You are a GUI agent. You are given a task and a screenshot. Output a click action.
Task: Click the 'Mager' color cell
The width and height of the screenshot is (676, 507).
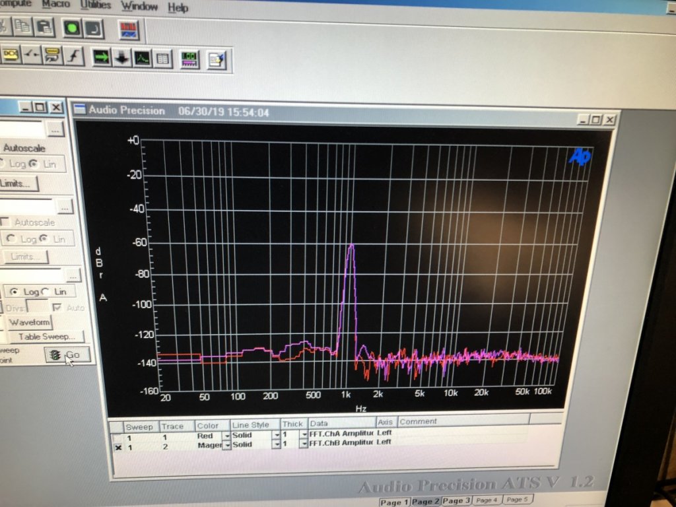(x=209, y=446)
